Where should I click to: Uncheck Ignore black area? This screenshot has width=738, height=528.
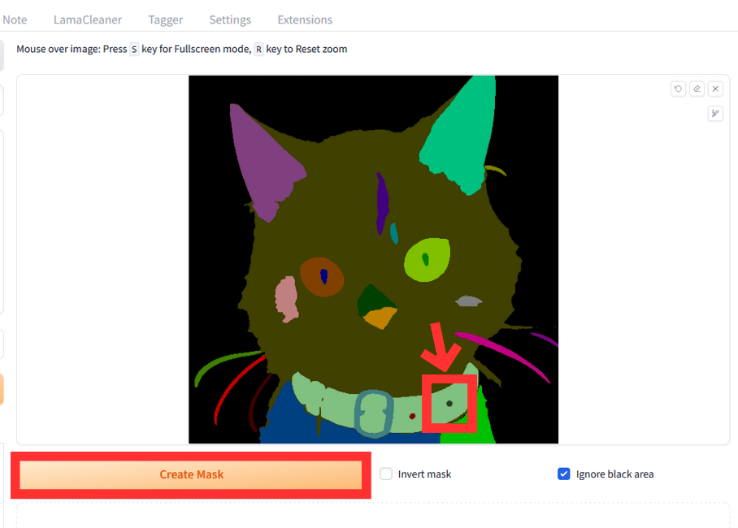point(563,474)
